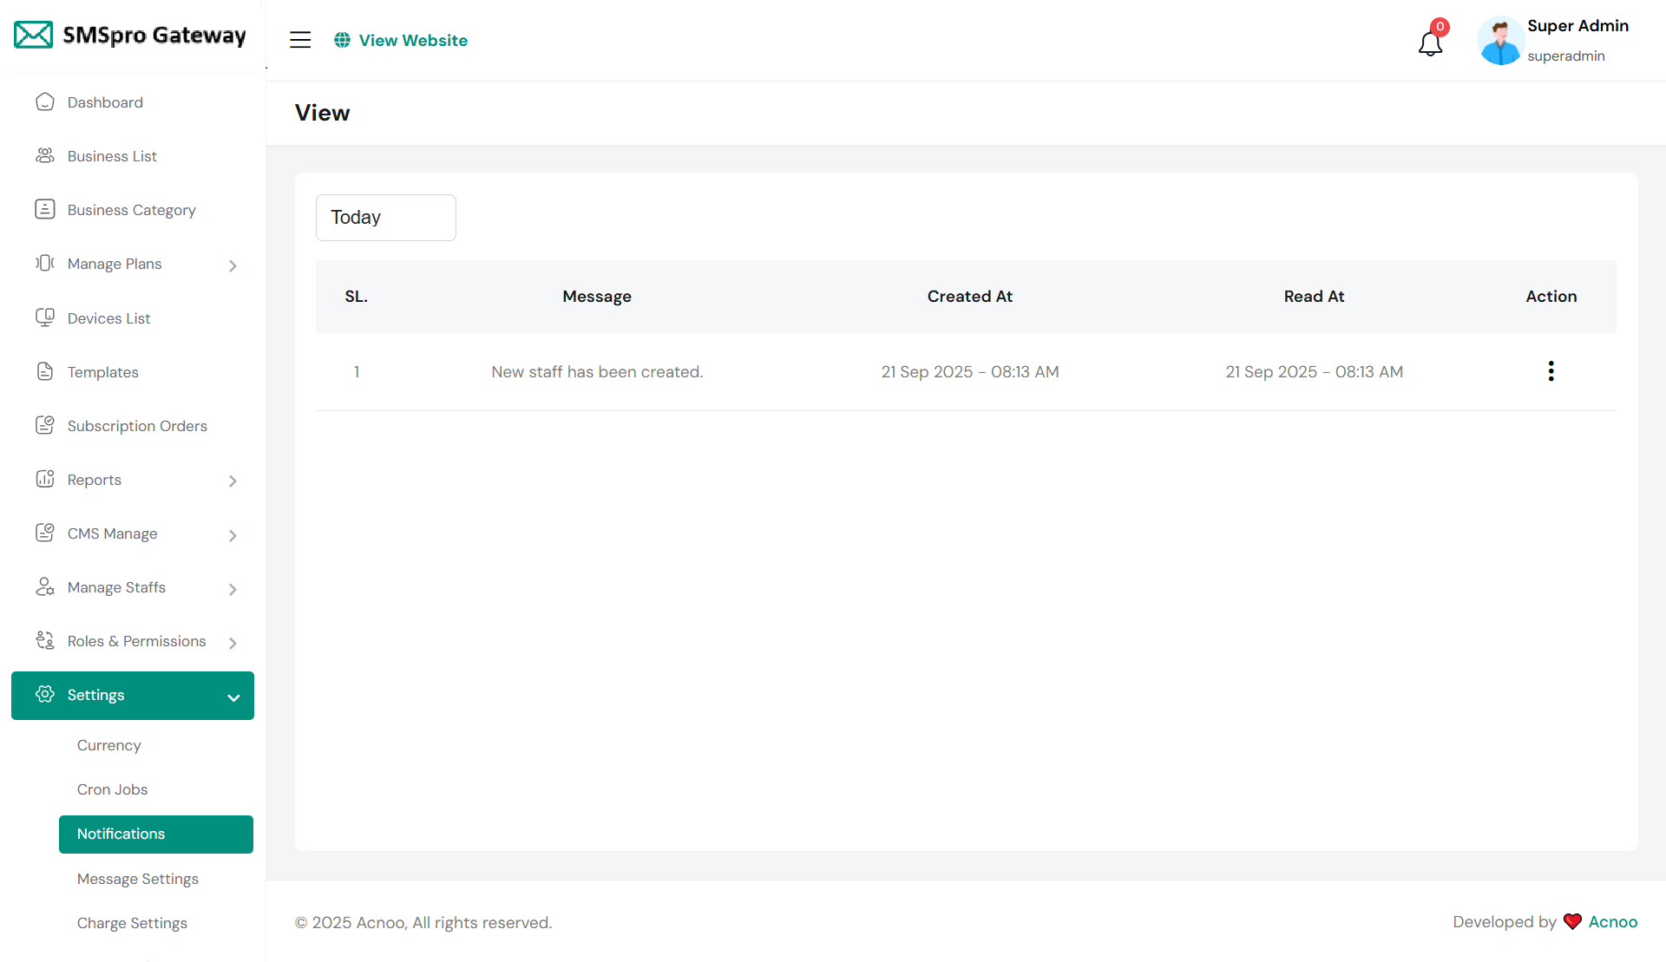Click the notification bell icon
This screenshot has height=962, width=1666.
[x=1430, y=43]
